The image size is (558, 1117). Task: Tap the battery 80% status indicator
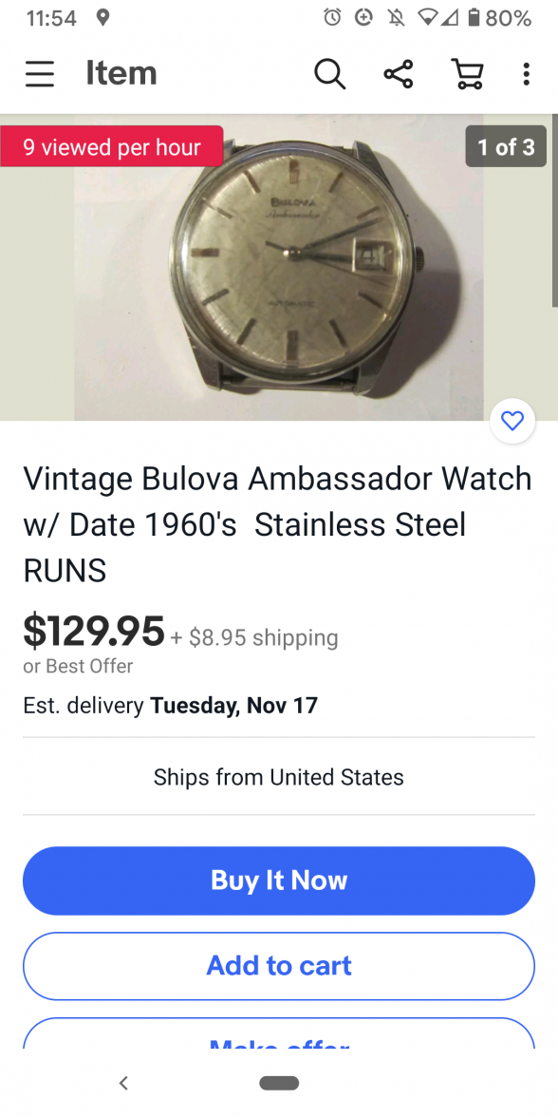[x=499, y=18]
